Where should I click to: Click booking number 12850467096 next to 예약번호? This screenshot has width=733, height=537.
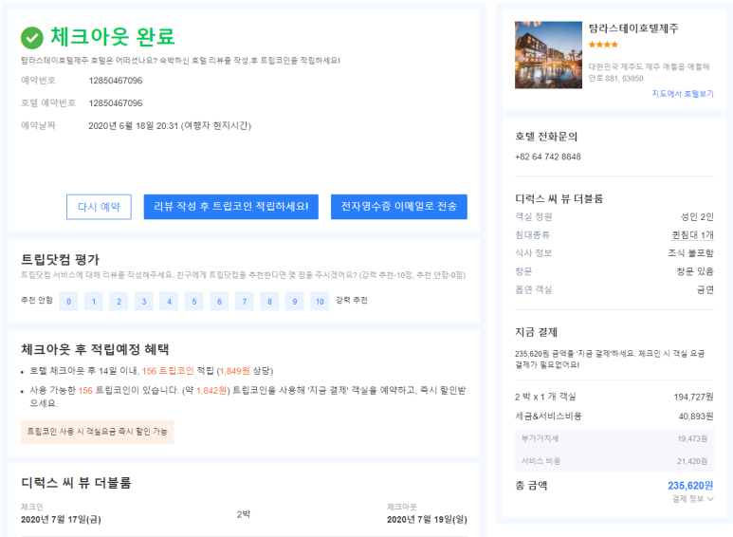[116, 81]
